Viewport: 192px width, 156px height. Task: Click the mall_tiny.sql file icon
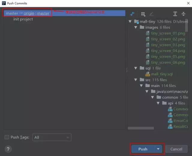point(148,74)
